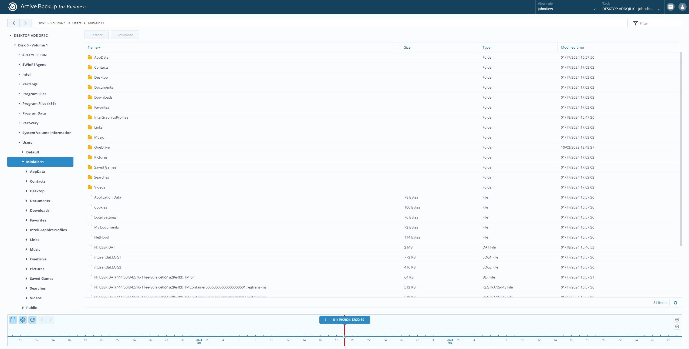Refresh the file list next to 31 items
This screenshot has width=689, height=349.
click(676, 303)
